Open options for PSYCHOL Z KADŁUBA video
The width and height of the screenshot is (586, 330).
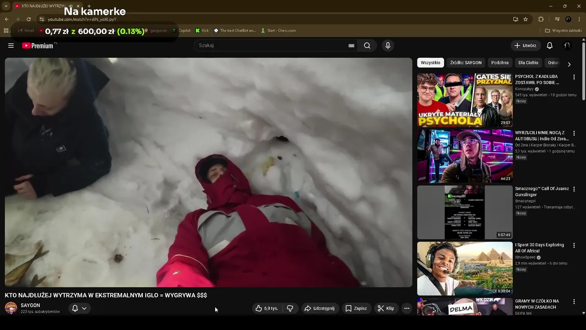pyautogui.click(x=574, y=77)
